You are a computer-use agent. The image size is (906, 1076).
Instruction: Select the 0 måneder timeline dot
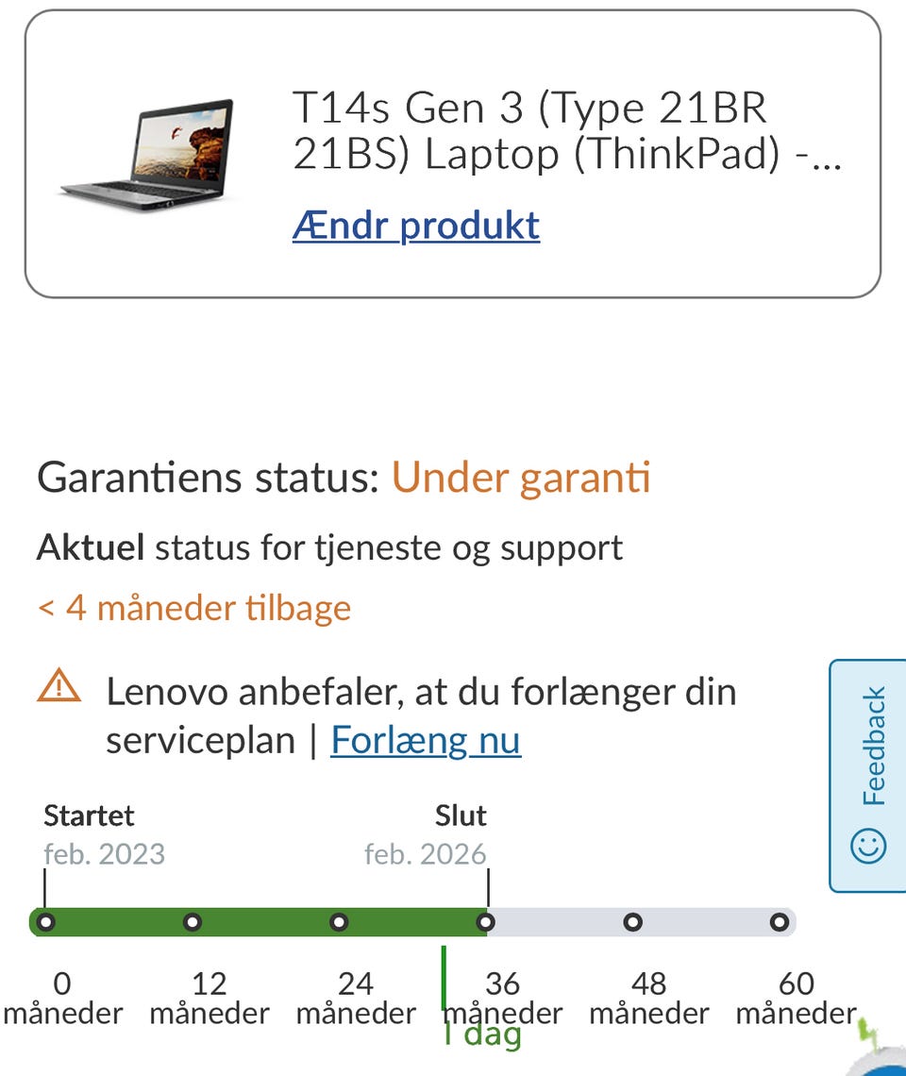coord(45,922)
